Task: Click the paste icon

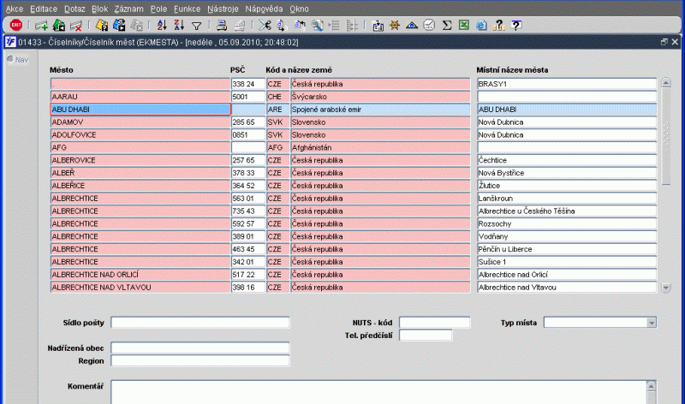Action: 300,26
